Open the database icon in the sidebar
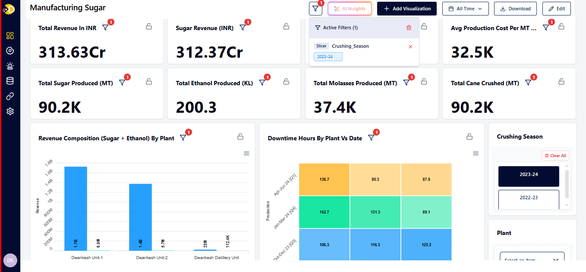586x272 pixels. [10, 81]
